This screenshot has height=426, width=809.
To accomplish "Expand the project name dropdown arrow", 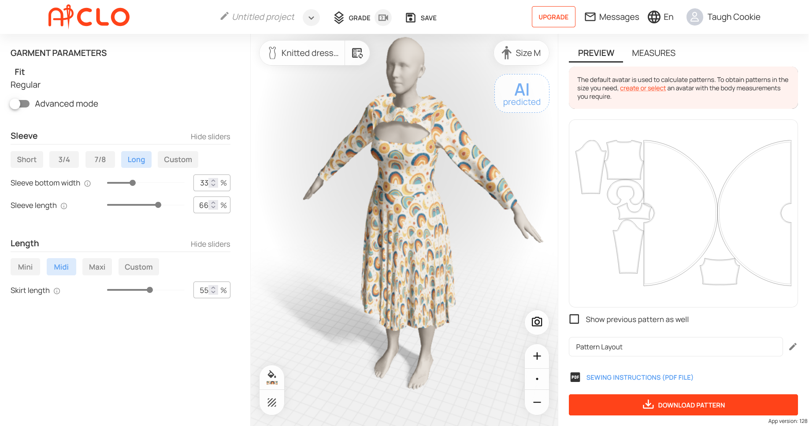I will coord(311,18).
